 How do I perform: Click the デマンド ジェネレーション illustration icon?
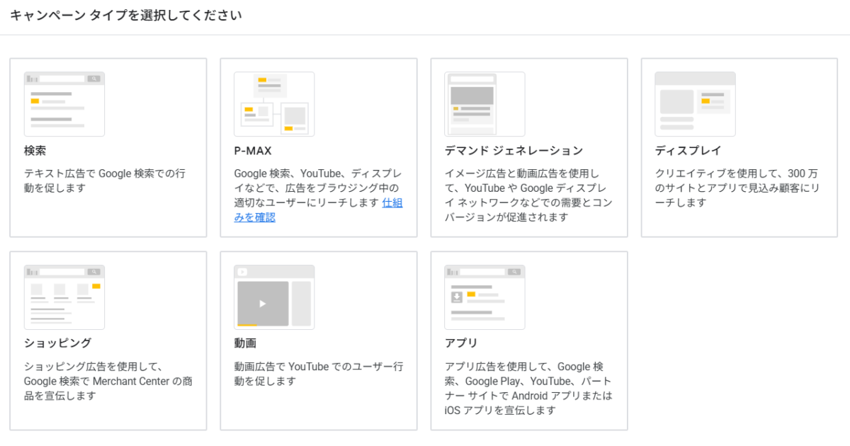coord(484,104)
